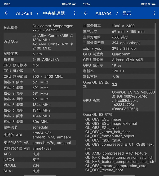Select 主屏分辨率 1080 × 2400 row
Viewport: 159px width, 176px height.
click(118, 26)
